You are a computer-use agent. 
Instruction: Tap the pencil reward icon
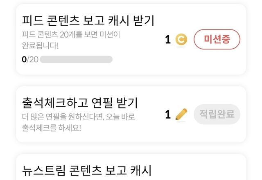[181, 115]
